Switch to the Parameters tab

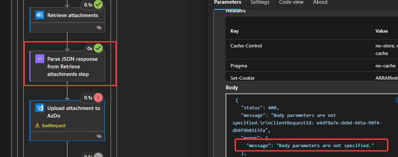click(227, 2)
